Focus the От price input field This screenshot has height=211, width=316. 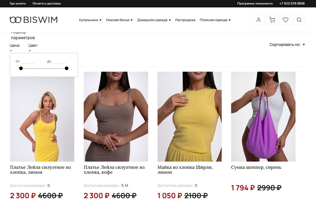[x=28, y=61]
